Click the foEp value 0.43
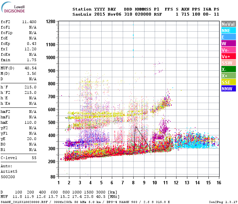 coord(32,44)
